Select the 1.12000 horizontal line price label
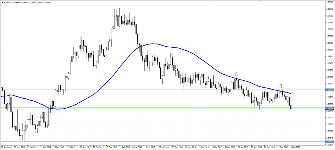This screenshot has width=335, height=150. (x=330, y=90)
